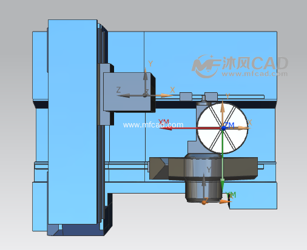Screen dimensions: 307x250
Task: Select the white circular disc face
Action: pyautogui.click(x=223, y=128)
